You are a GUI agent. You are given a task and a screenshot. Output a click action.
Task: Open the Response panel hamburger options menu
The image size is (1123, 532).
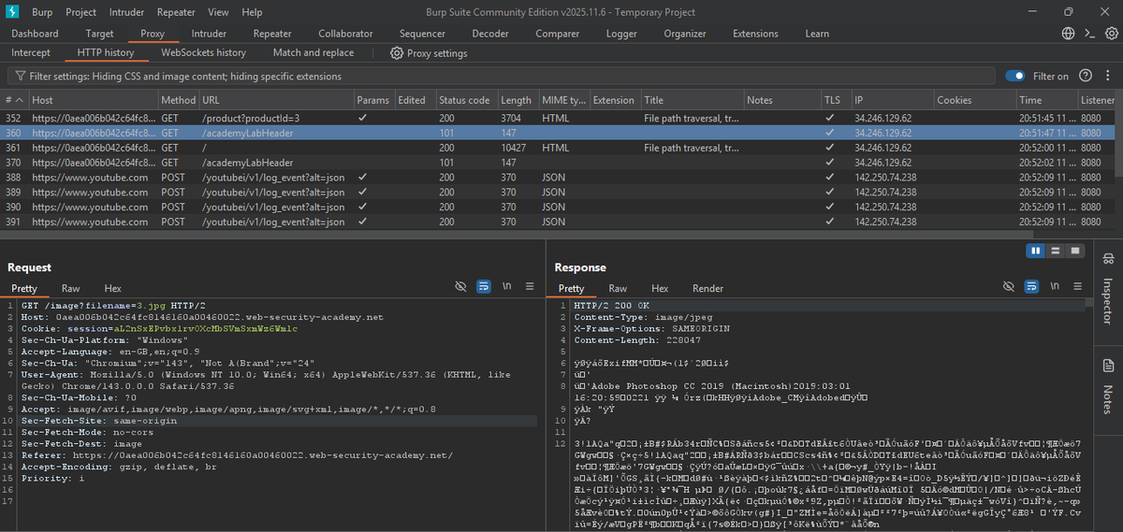coord(1077,286)
